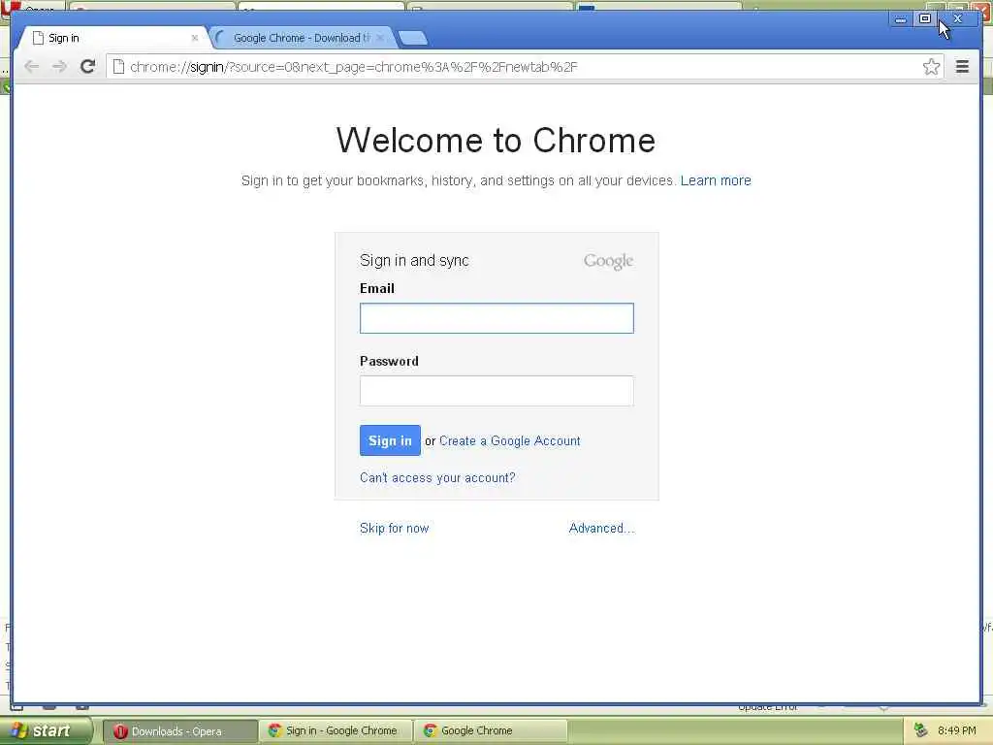The width and height of the screenshot is (993, 745).
Task: Click the Google logo in sign-in box
Action: (609, 261)
